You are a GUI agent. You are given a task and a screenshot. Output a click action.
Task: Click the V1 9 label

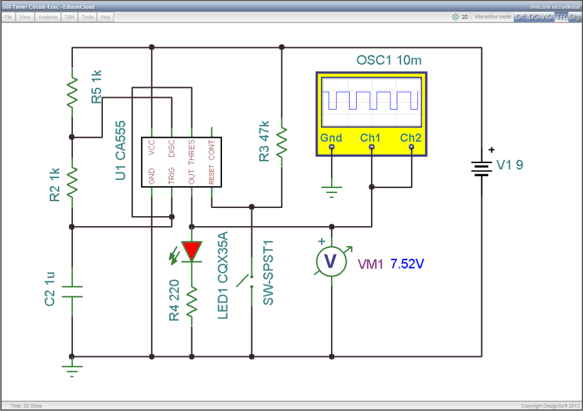(x=510, y=165)
